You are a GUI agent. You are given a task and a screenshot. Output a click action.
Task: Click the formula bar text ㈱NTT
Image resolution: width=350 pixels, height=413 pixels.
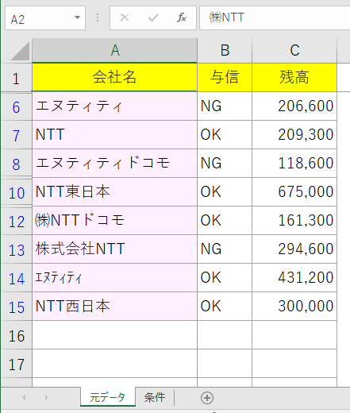(227, 17)
